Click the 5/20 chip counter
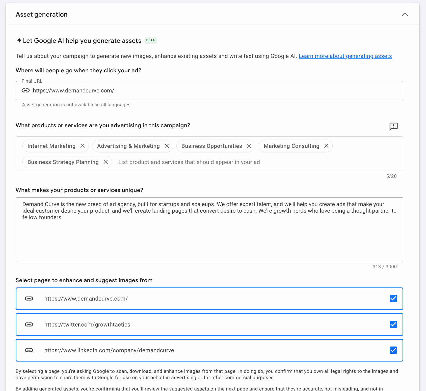The image size is (426, 391). [391, 176]
